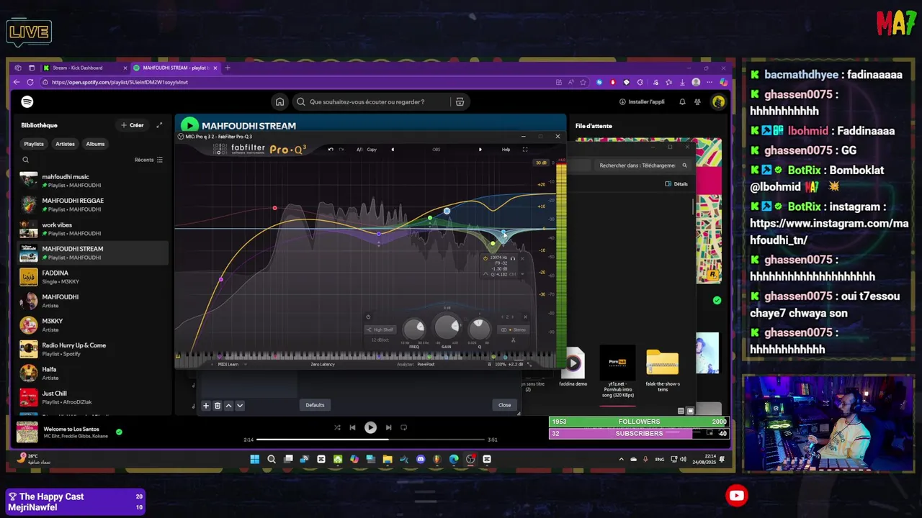Solo the band with the headphones icon
Image resolution: width=922 pixels, height=518 pixels.
coord(513,258)
